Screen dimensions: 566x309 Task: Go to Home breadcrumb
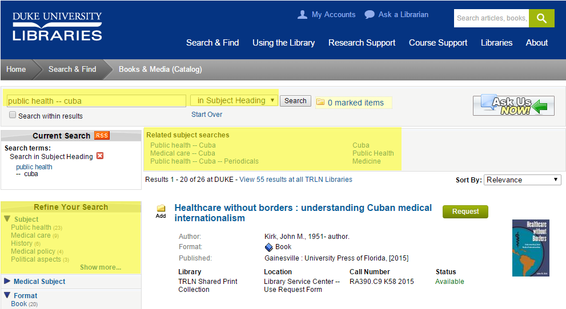16,69
